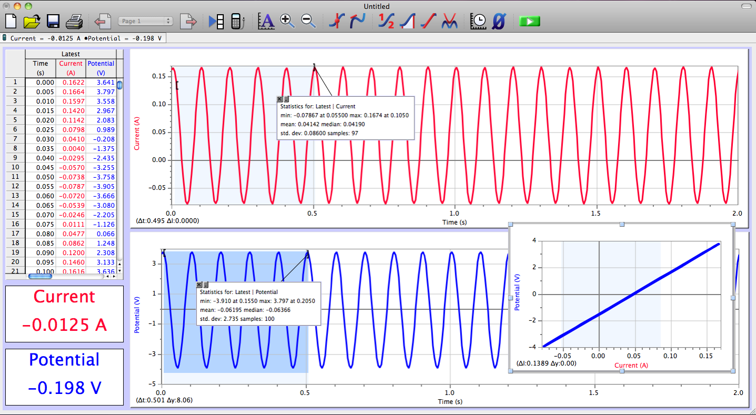Close the Current statistics box

tap(280, 99)
